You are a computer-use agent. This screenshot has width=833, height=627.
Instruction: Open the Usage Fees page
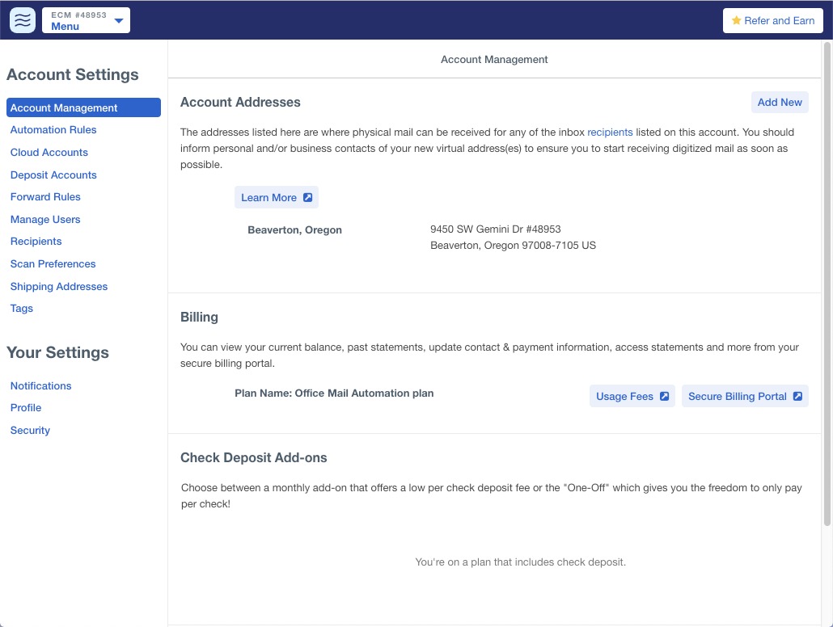(632, 396)
